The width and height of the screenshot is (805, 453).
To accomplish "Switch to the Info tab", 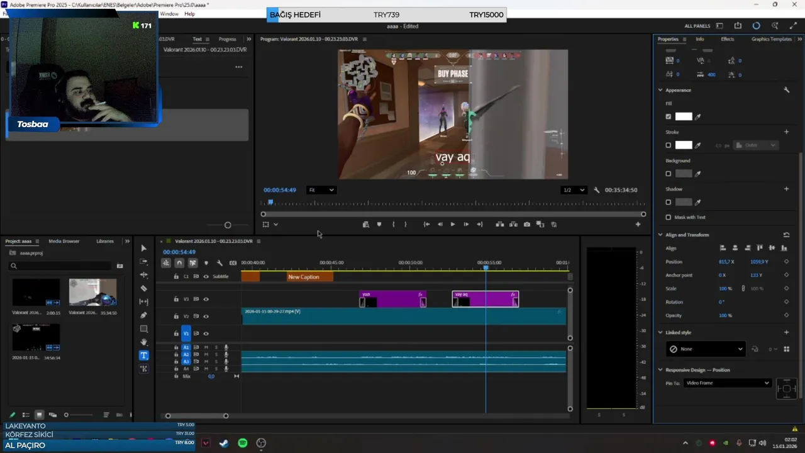I will (x=699, y=39).
